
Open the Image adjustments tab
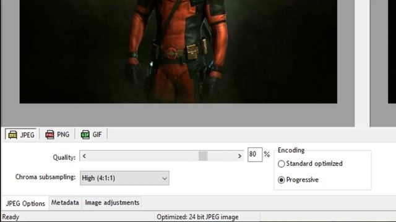112,203
